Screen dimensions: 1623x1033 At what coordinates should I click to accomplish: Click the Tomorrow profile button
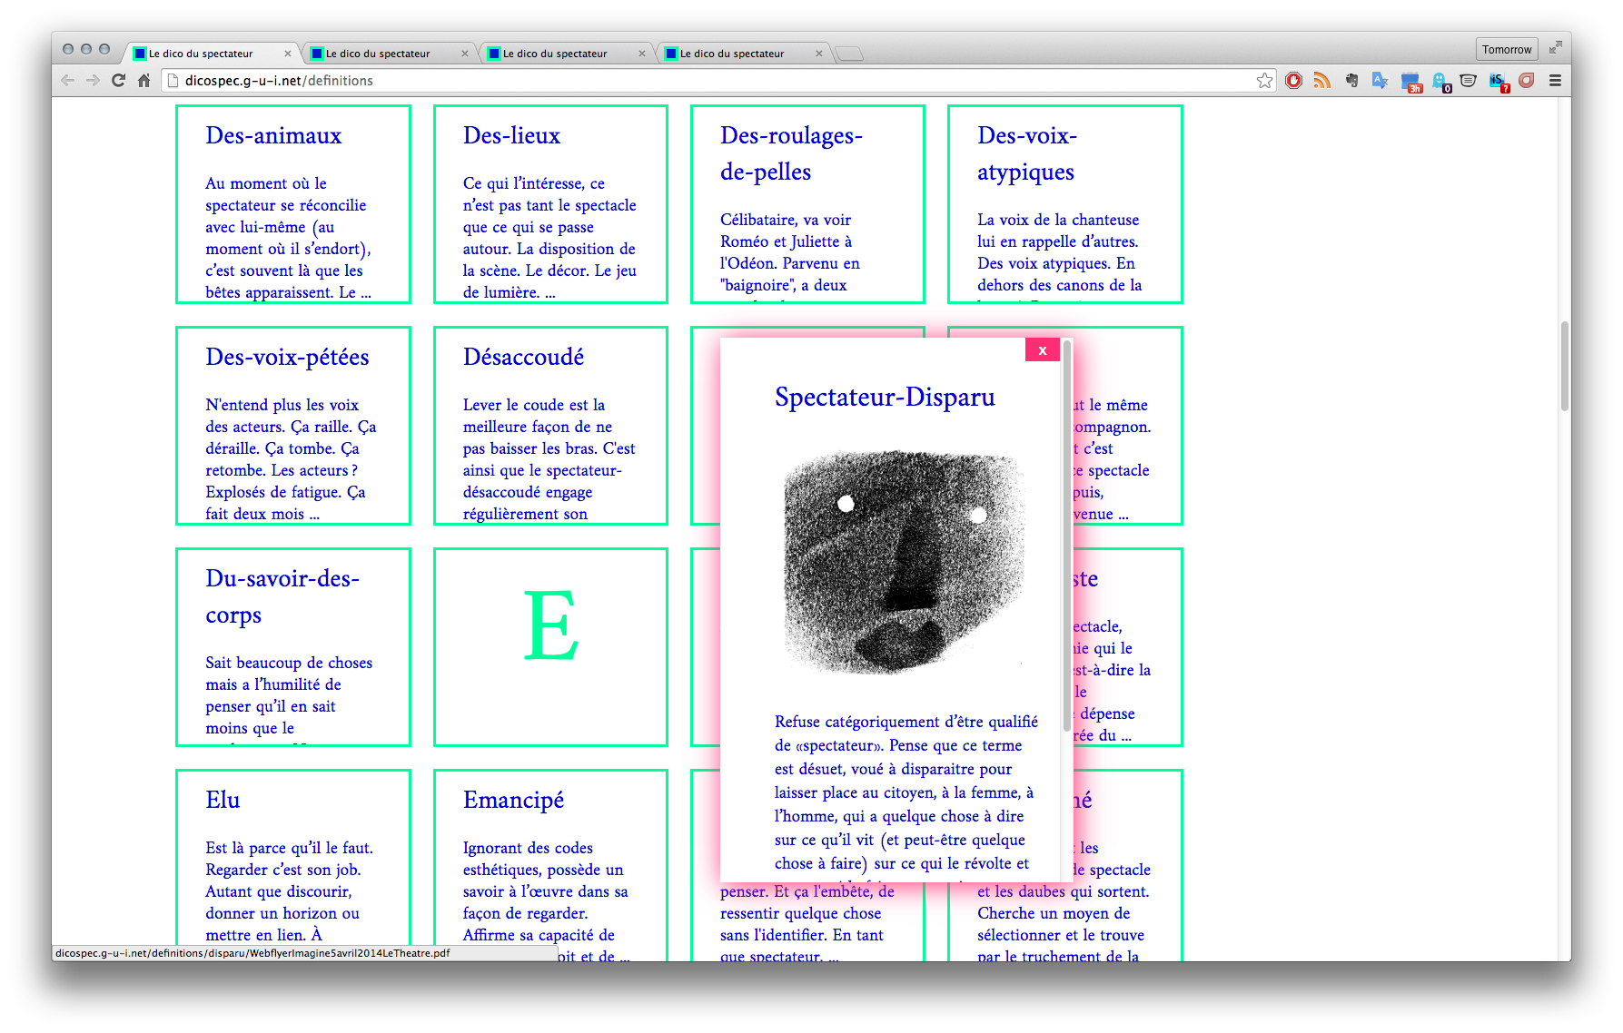pos(1507,49)
